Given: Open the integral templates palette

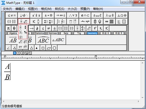Looking at the screenshot, I should pyautogui.click(x=61, y=21).
